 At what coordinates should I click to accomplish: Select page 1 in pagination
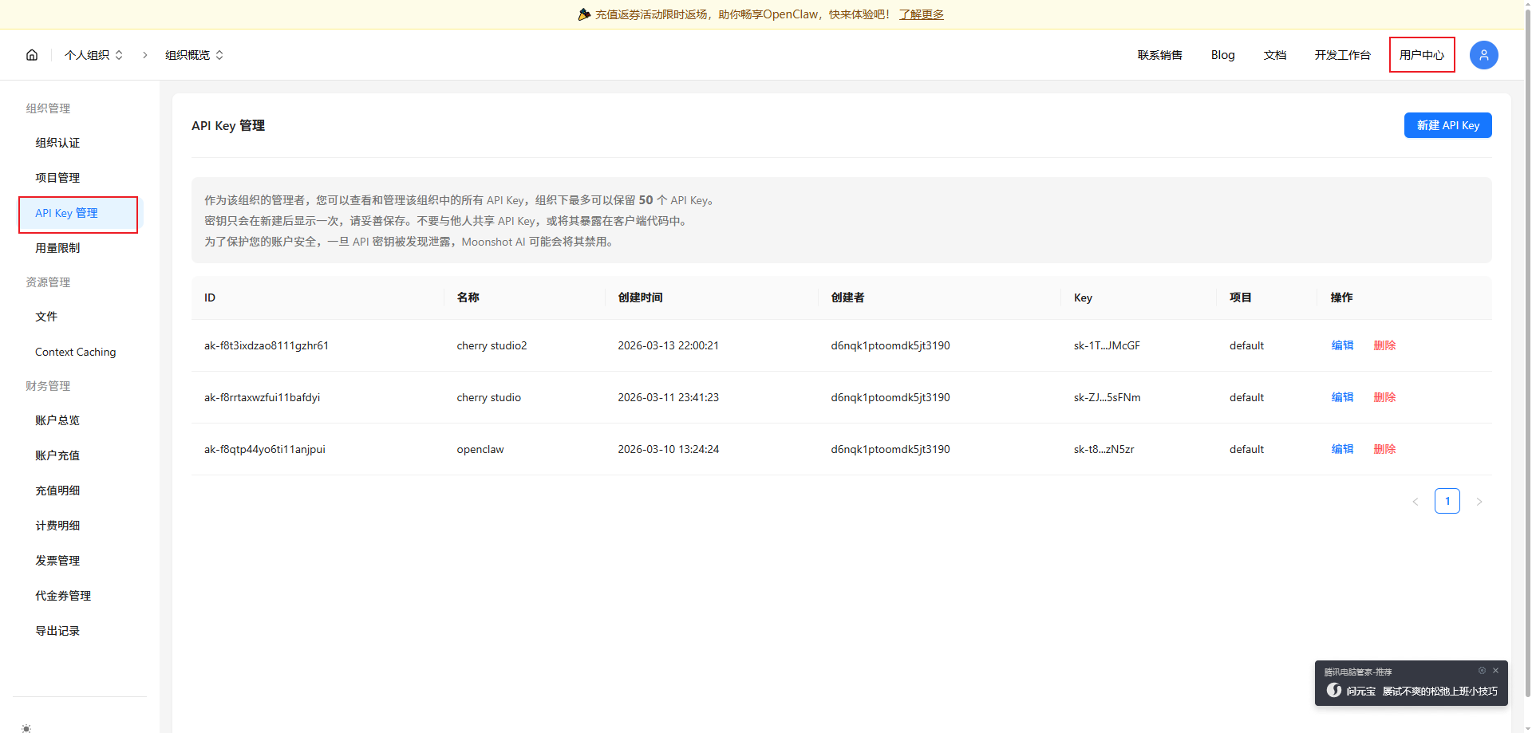[x=1447, y=501]
